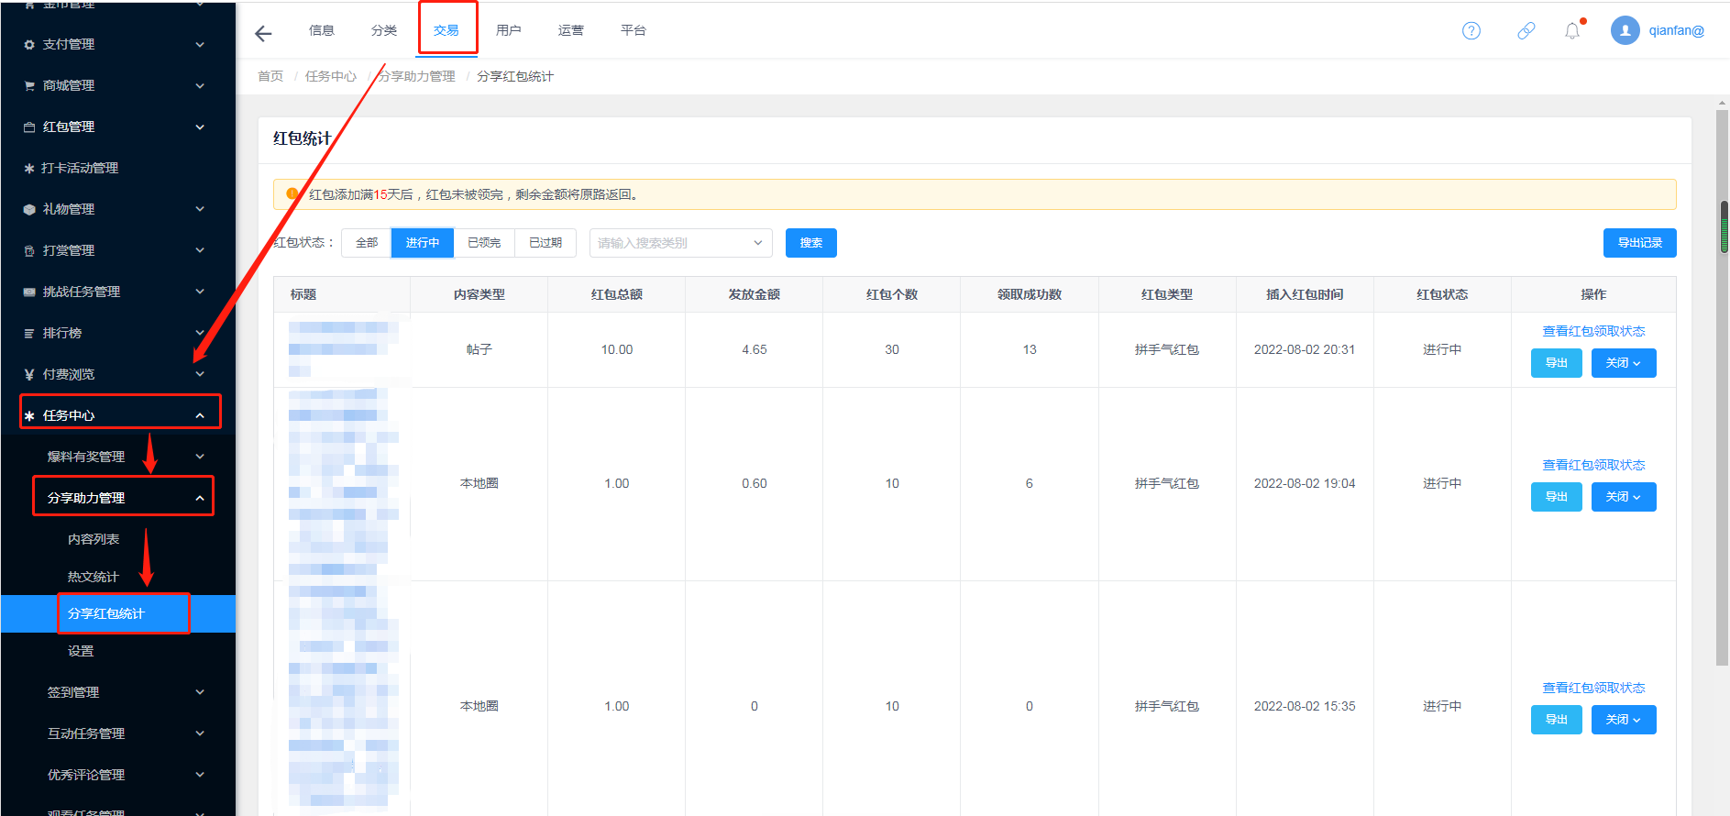Click the back arrow icon in header
Viewport: 1730px width, 816px height.
pyautogui.click(x=263, y=34)
